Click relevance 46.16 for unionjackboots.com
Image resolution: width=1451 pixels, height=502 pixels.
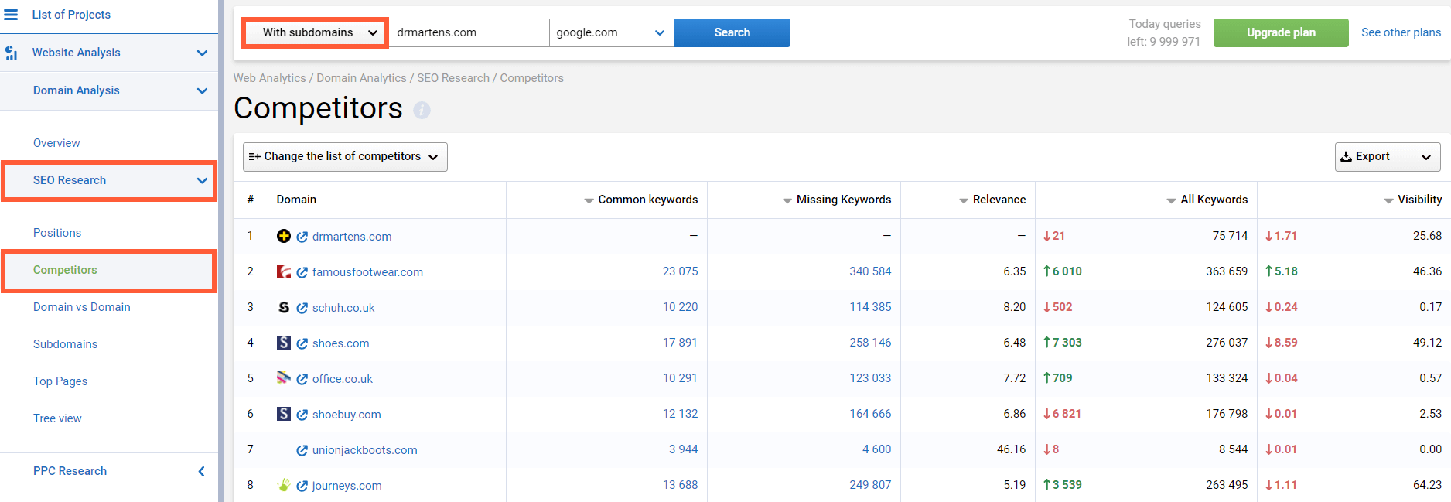pyautogui.click(x=1011, y=449)
